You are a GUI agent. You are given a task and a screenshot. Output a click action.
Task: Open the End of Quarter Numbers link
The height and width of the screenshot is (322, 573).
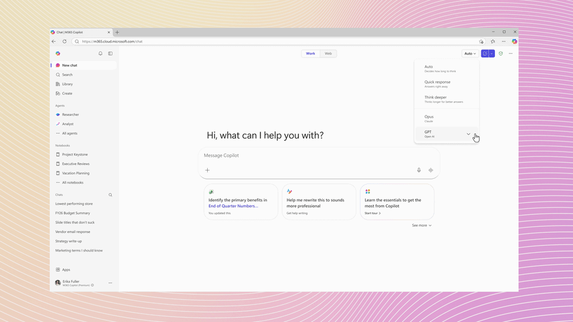coord(233,206)
